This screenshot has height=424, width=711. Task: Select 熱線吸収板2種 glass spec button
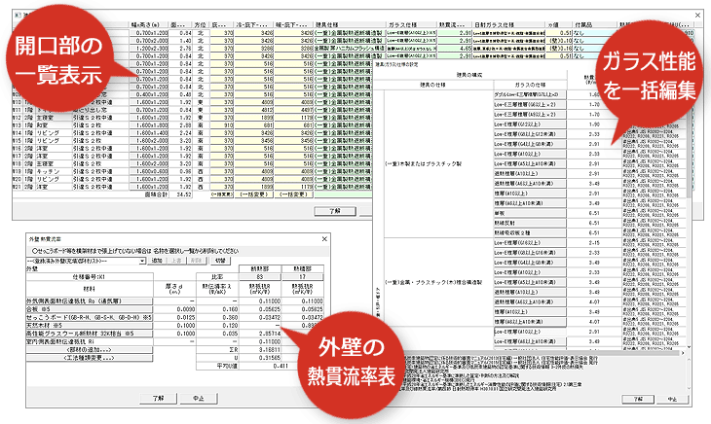coord(530,232)
